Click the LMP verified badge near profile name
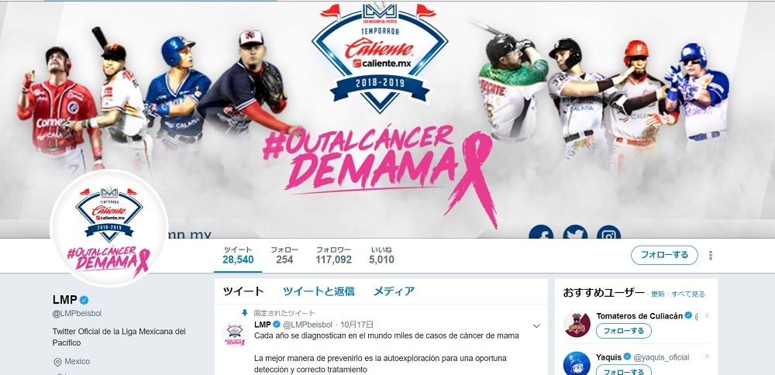The width and height of the screenshot is (775, 375). pos(84,300)
